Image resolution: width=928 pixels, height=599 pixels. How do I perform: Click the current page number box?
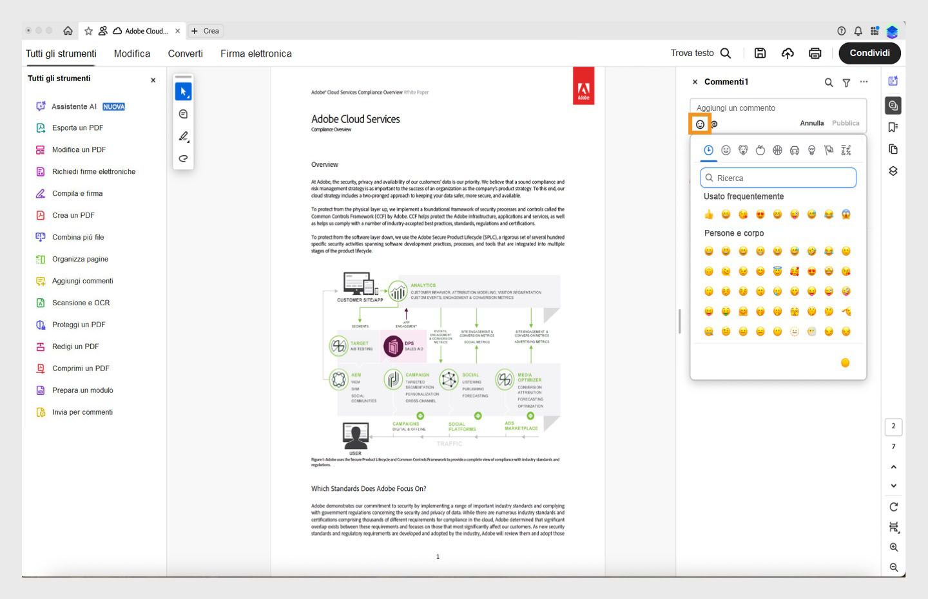(x=893, y=426)
